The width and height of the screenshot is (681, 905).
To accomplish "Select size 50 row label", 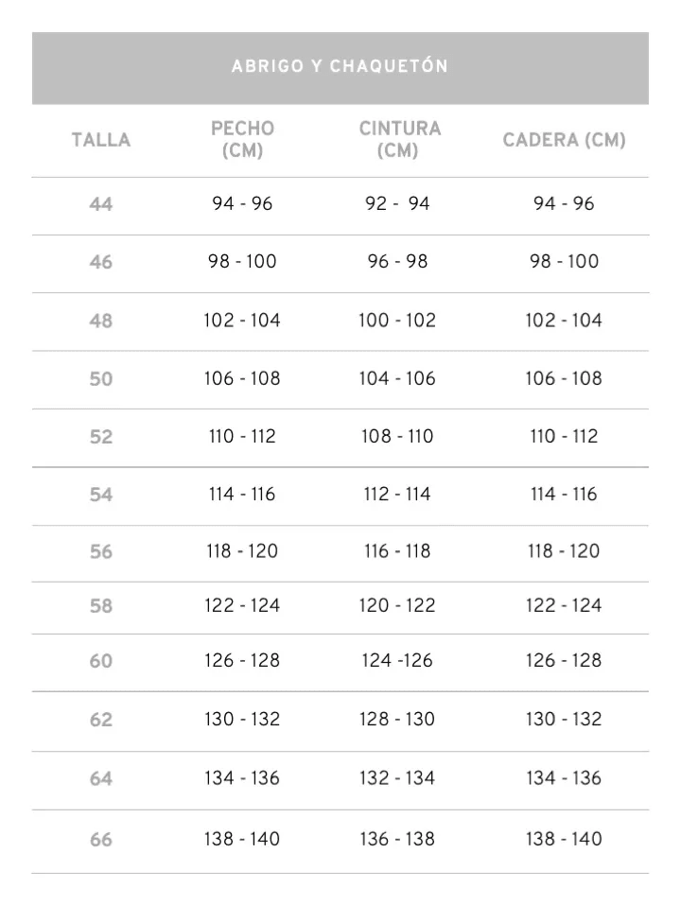I will tap(100, 379).
